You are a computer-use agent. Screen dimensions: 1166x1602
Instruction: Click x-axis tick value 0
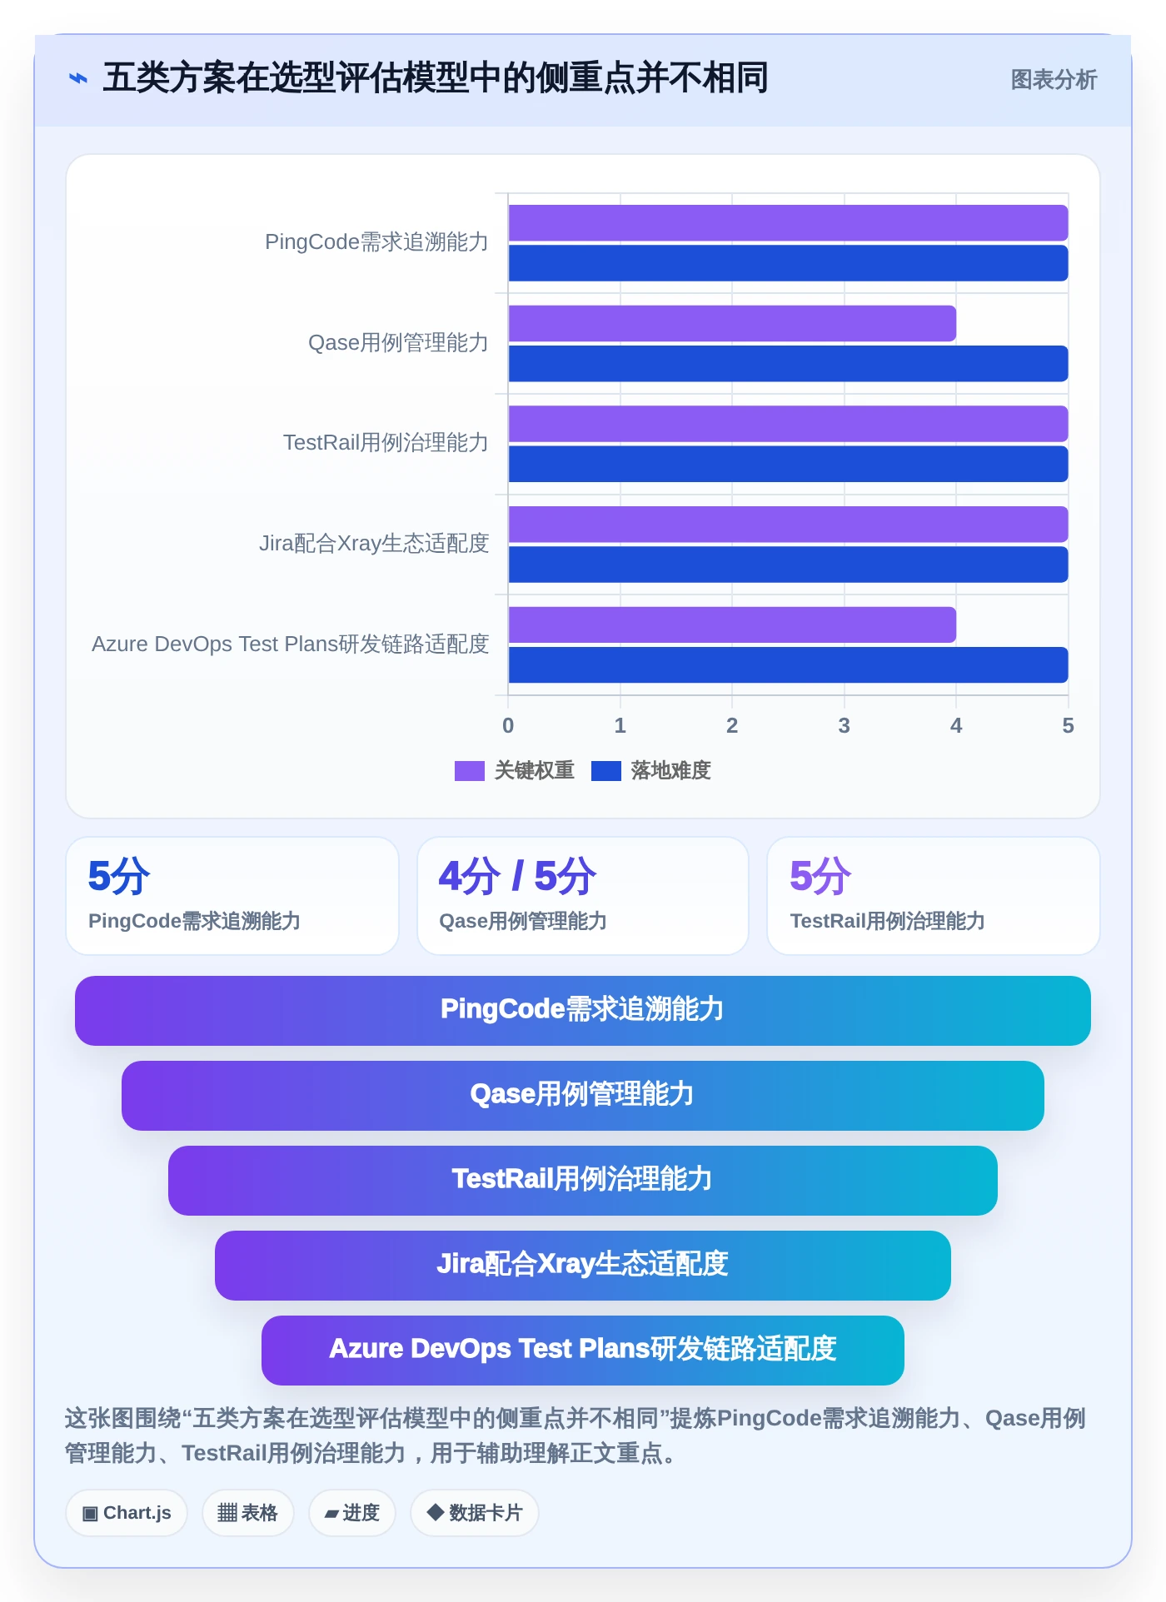508,726
